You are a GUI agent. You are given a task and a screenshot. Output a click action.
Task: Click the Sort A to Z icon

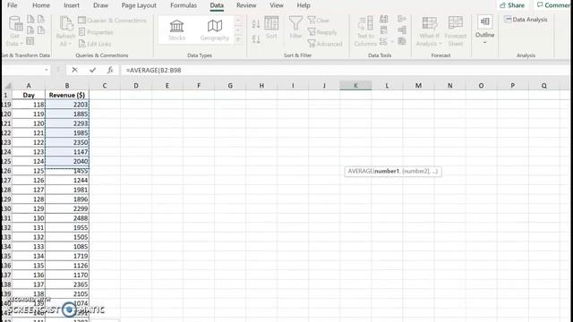pyautogui.click(x=256, y=24)
